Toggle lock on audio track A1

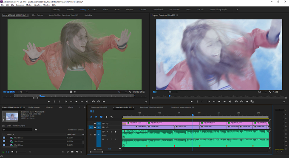point(95,135)
